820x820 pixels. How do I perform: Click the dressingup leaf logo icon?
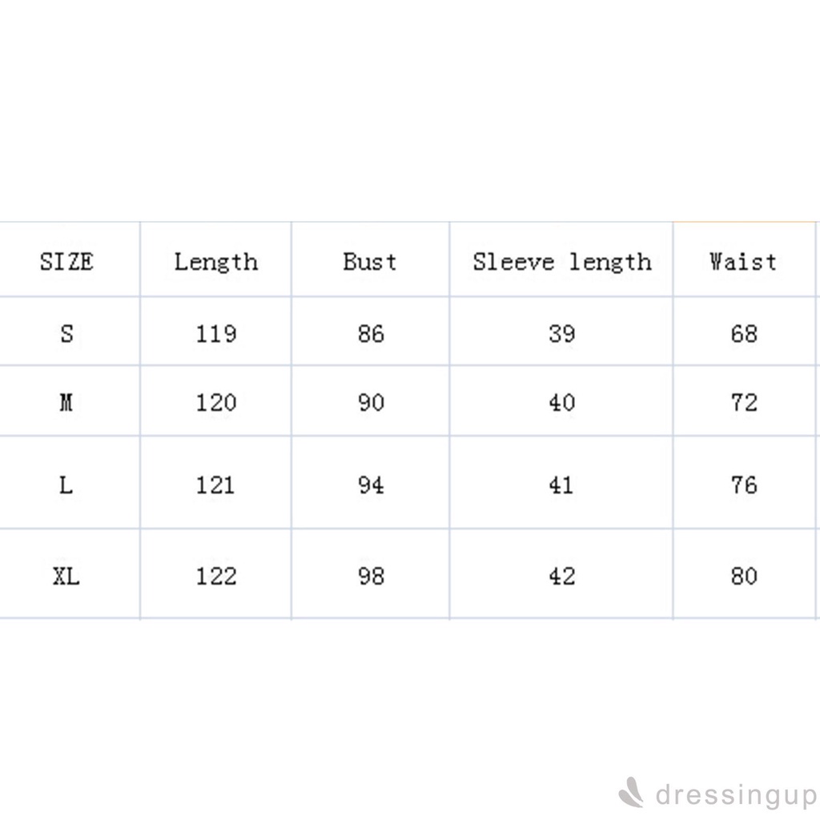point(632,793)
